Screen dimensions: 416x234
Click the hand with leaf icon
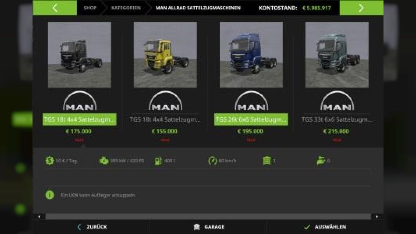[321, 161]
